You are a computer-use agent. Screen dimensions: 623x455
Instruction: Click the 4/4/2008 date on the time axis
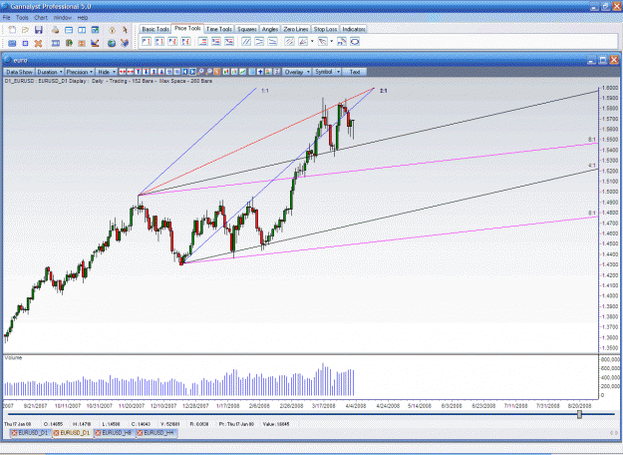click(x=355, y=406)
